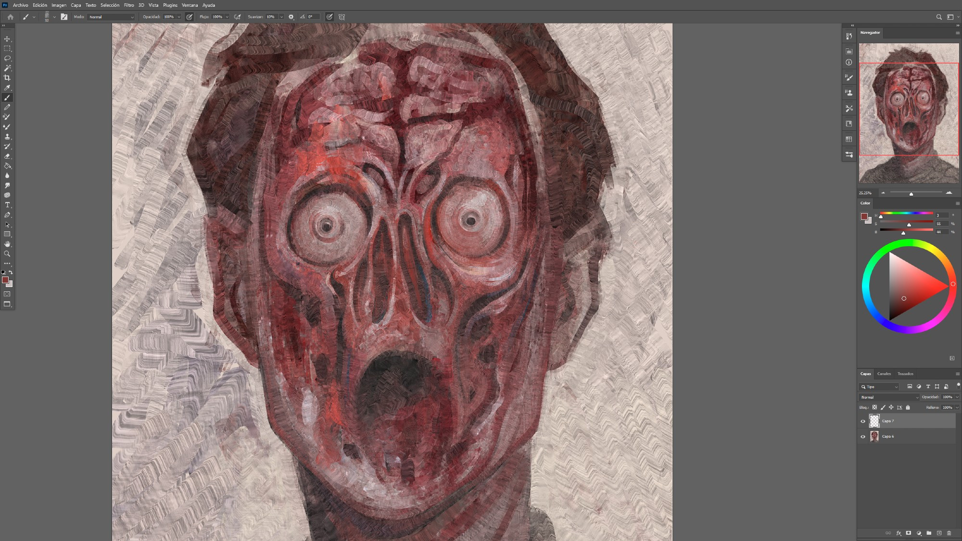Lock all layer attributes padlock
Viewport: 962px width, 541px height.
908,407
